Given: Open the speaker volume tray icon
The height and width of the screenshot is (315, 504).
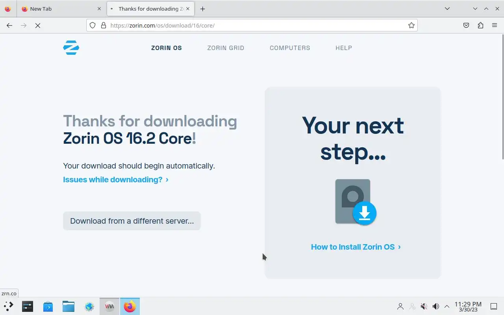Looking at the screenshot, I should pyautogui.click(x=435, y=306).
